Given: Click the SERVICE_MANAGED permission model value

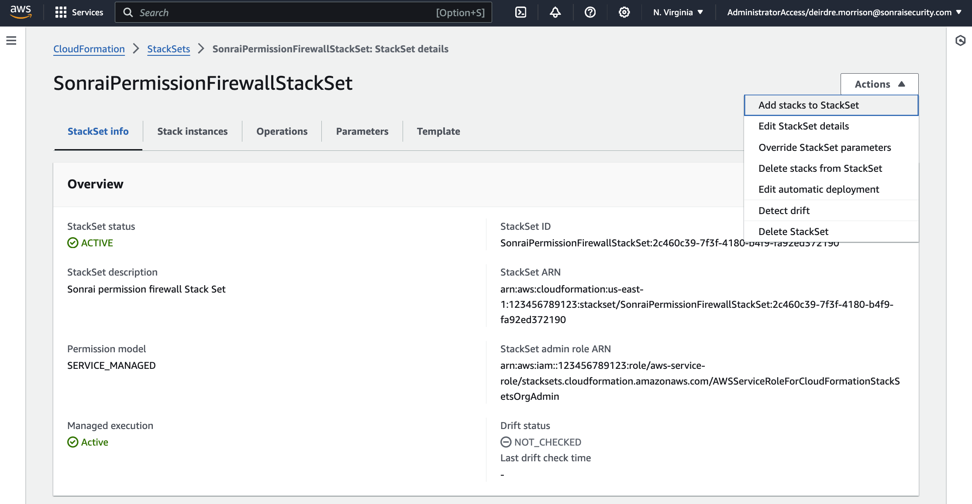Looking at the screenshot, I should [x=111, y=365].
